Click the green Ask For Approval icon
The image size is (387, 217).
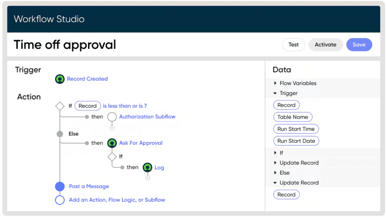pyautogui.click(x=112, y=143)
